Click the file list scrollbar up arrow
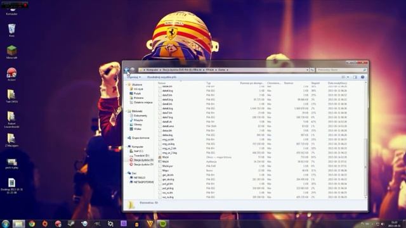This screenshot has width=406, height=228. pos(365,83)
